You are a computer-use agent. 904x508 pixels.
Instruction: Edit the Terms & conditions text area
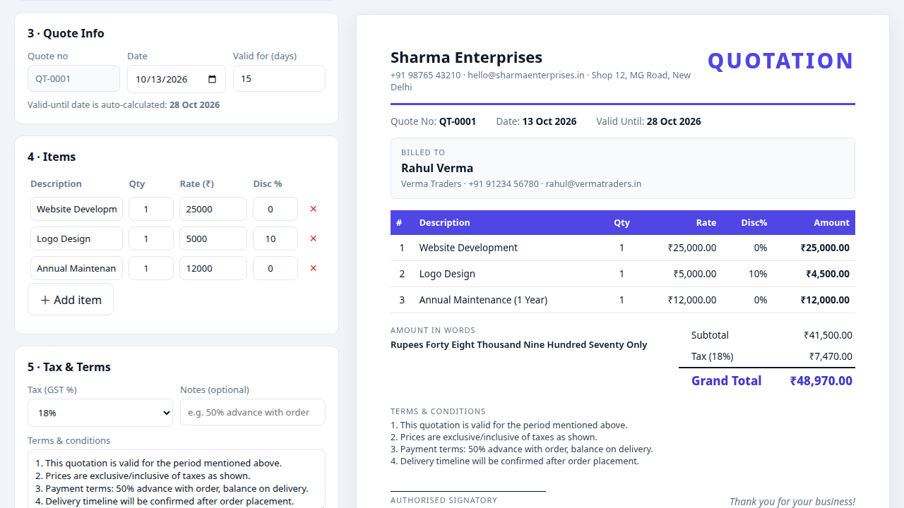pyautogui.click(x=177, y=480)
